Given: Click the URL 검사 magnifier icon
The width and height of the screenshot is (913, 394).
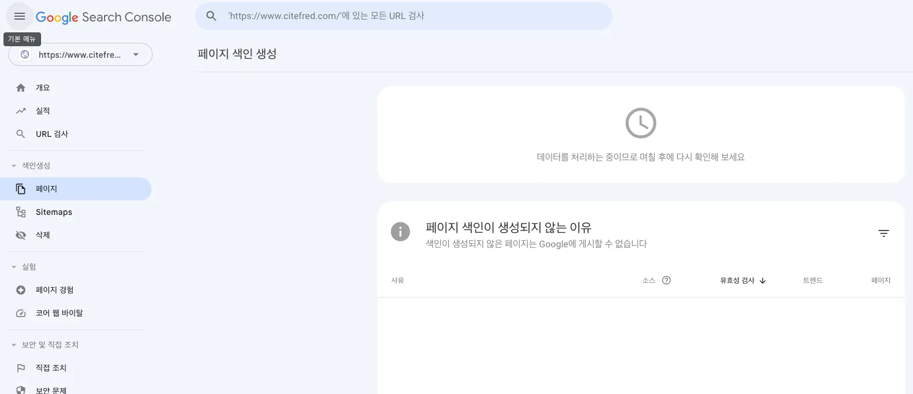Looking at the screenshot, I should pyautogui.click(x=21, y=134).
